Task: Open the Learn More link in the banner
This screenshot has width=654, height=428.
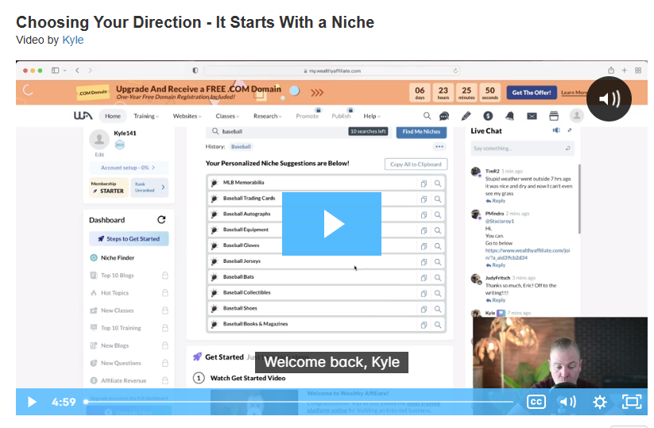Action: click(x=574, y=93)
